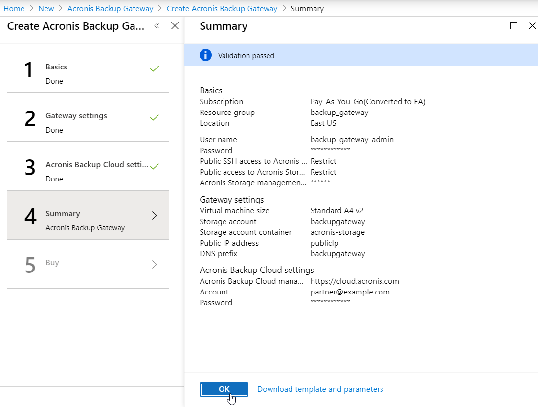Select step 1 Basics
The height and width of the screenshot is (407, 538).
pos(88,68)
